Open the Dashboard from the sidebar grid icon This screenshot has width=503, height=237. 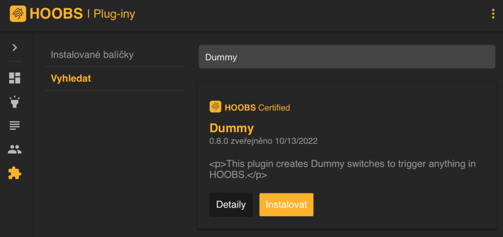pos(15,78)
